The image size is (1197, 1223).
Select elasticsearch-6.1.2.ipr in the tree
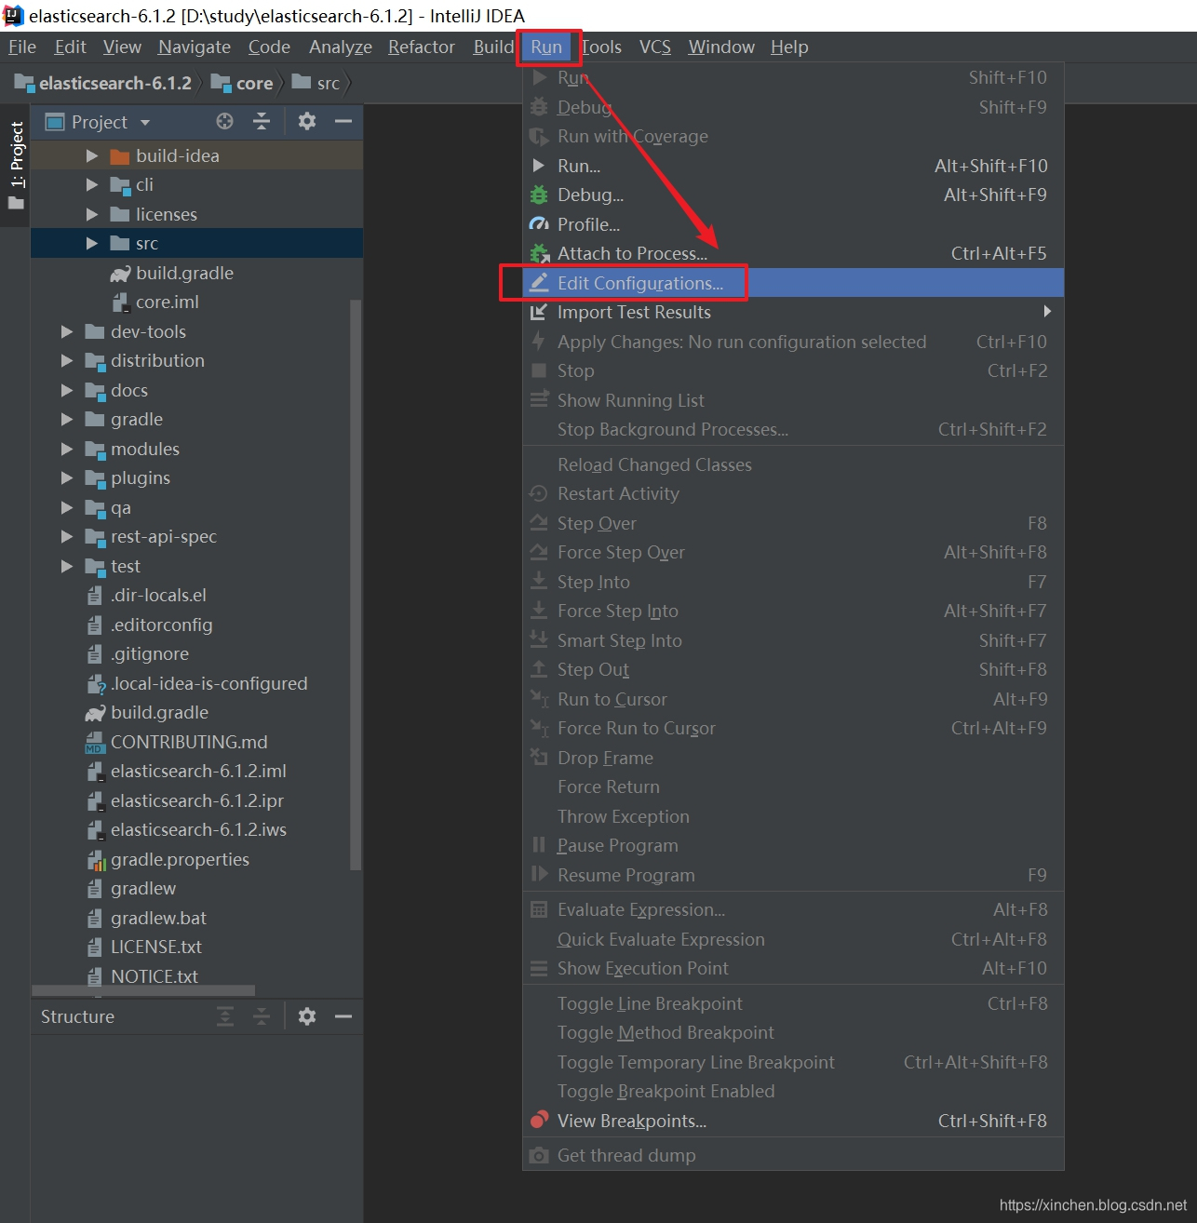point(197,800)
